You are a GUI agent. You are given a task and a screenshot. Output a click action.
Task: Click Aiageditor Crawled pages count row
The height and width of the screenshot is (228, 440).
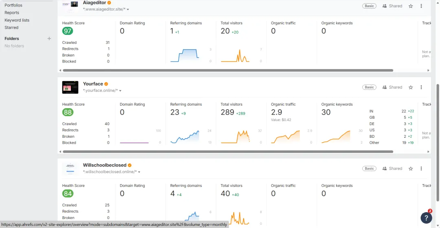(86, 43)
